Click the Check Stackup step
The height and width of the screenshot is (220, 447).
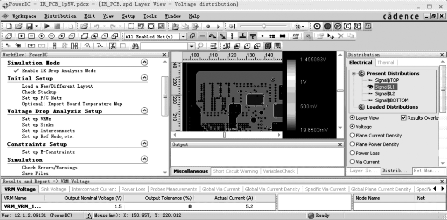(x=39, y=92)
